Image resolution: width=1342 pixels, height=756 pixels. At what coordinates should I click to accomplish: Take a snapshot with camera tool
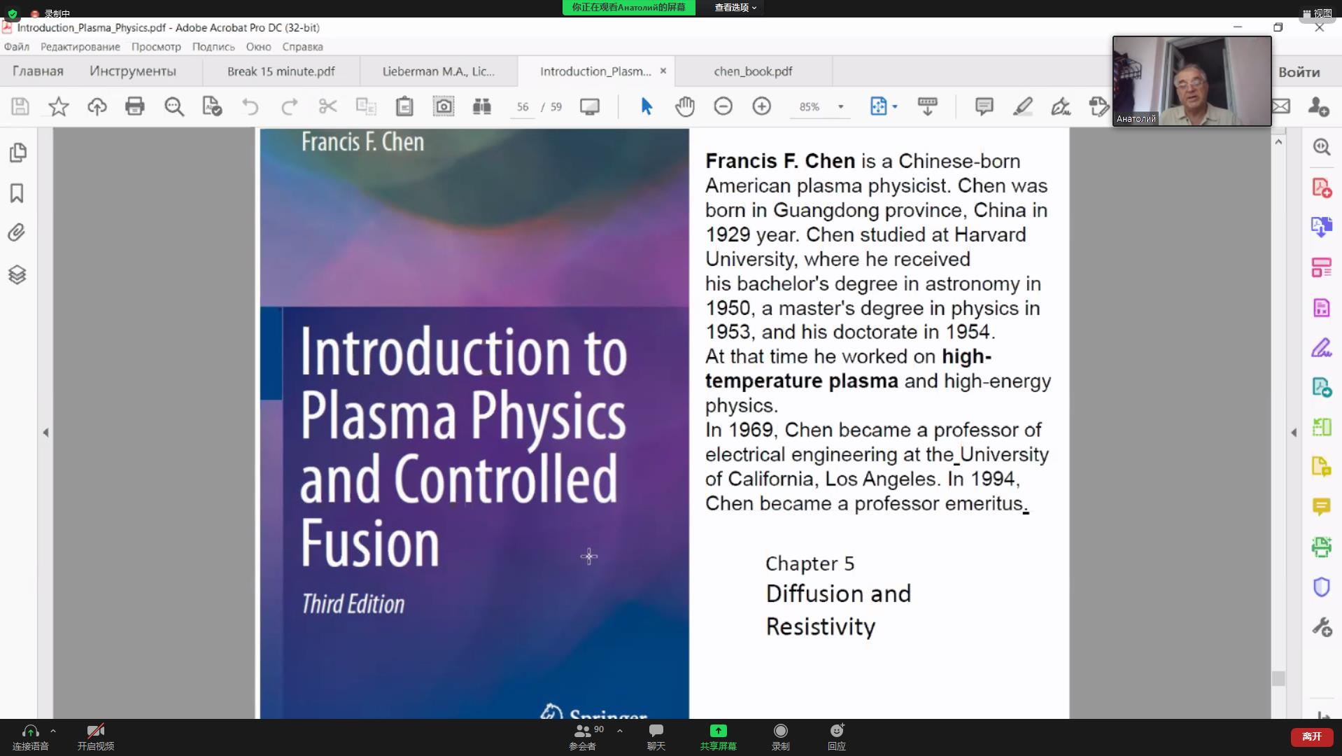(444, 106)
